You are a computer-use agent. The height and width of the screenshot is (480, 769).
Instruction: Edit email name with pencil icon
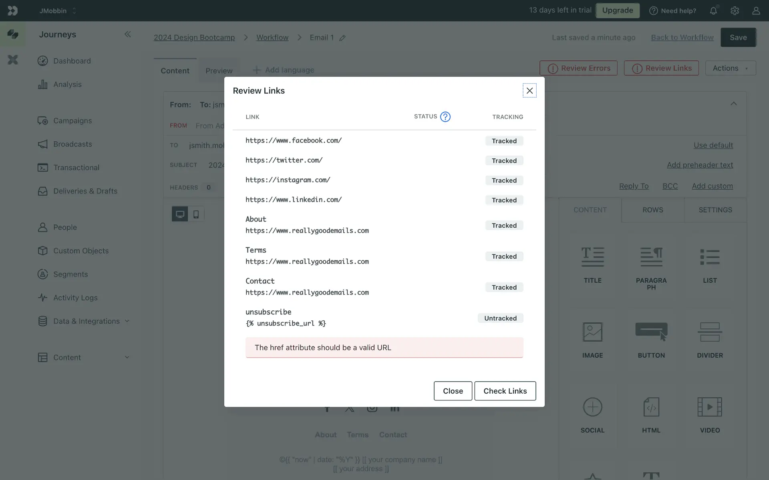[x=342, y=38]
